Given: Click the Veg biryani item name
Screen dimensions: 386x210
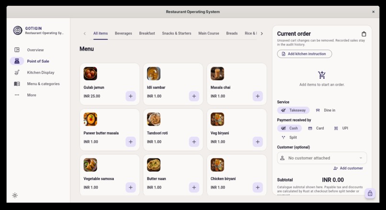Looking at the screenshot, I should [x=220, y=133].
